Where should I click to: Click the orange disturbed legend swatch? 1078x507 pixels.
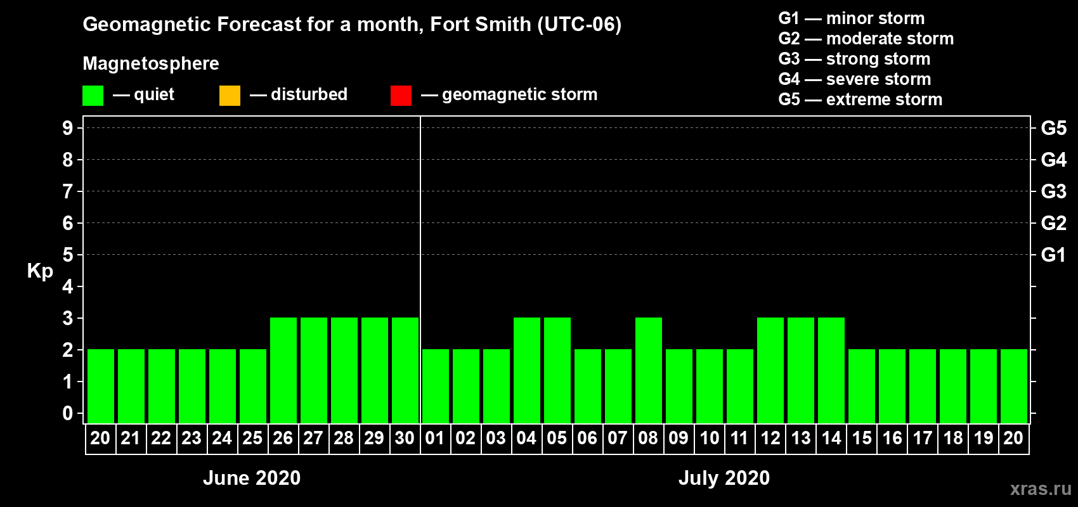230,96
